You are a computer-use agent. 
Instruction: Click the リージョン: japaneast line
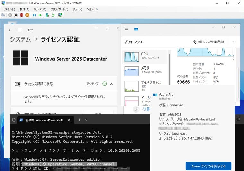click(x=172, y=133)
